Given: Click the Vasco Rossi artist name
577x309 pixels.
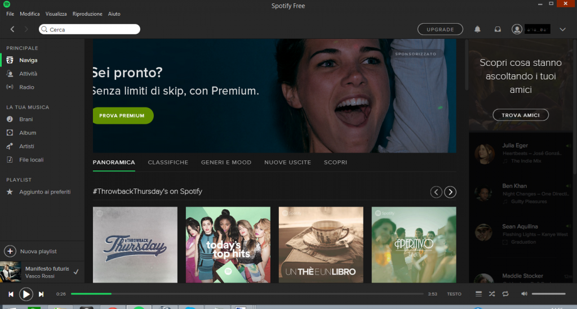Looking at the screenshot, I should point(40,276).
